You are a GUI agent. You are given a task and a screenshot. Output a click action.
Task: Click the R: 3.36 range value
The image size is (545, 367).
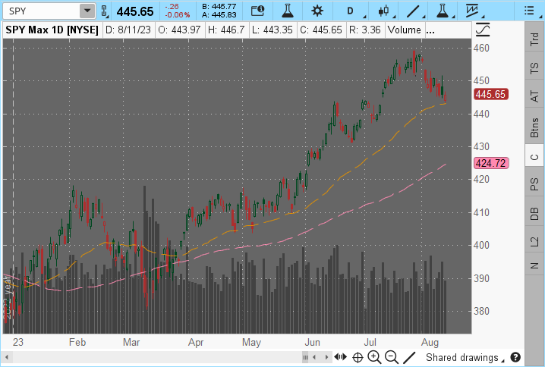pos(364,30)
